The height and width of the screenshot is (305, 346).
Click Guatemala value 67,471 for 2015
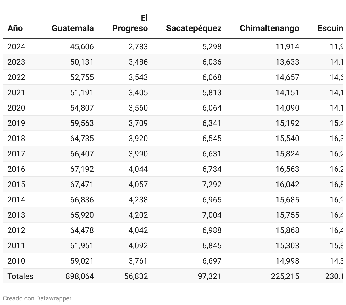coord(82,184)
